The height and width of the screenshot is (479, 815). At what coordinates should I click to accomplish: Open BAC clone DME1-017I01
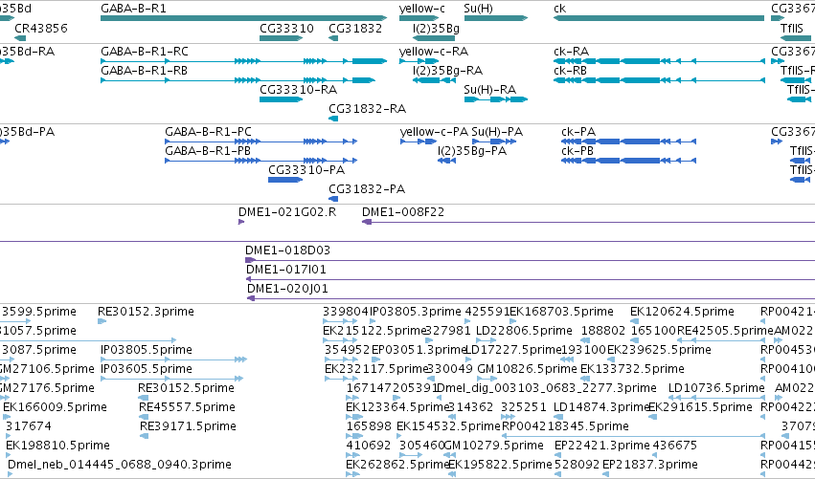[531, 279]
